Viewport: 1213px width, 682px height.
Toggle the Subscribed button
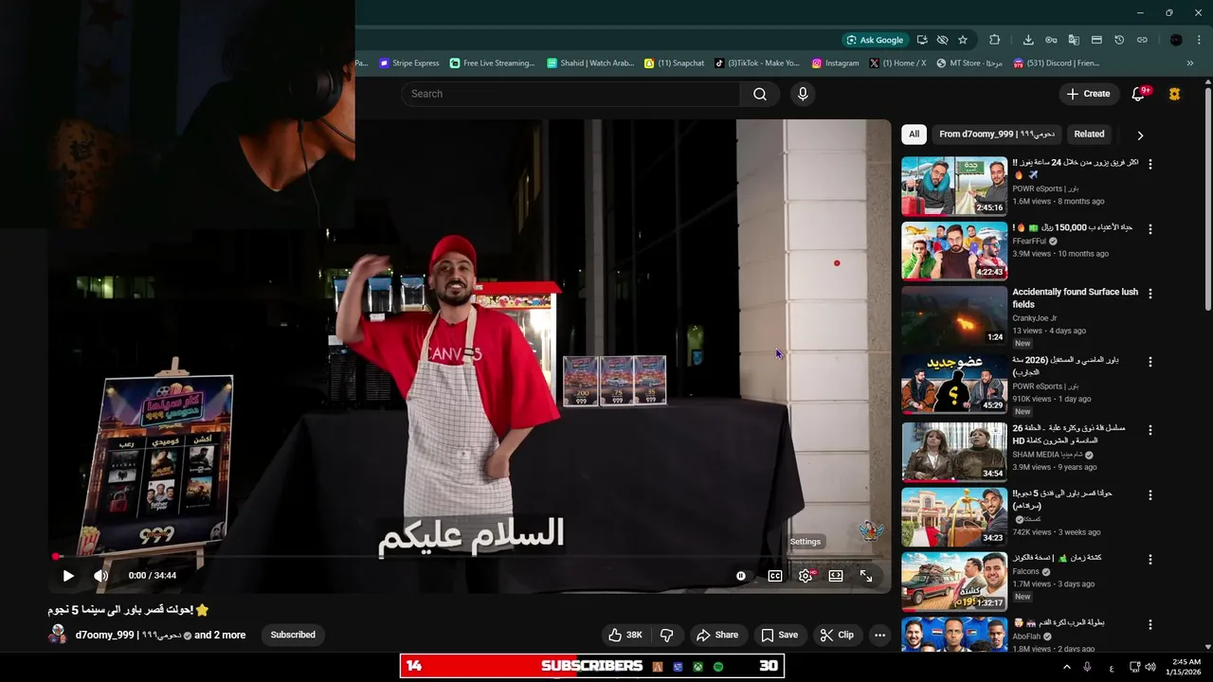(x=293, y=635)
